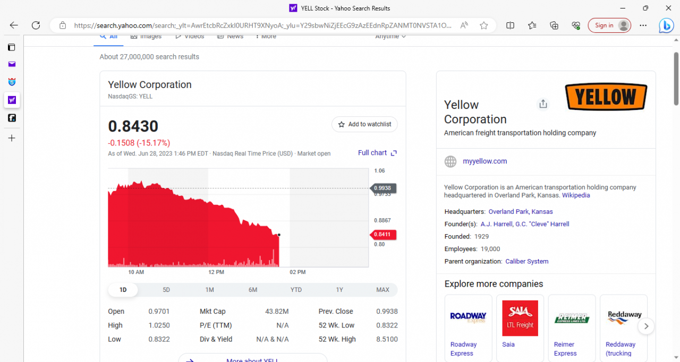This screenshot has height=362, width=680.
Task: Open Browser essentials heart icon
Action: coord(576,25)
